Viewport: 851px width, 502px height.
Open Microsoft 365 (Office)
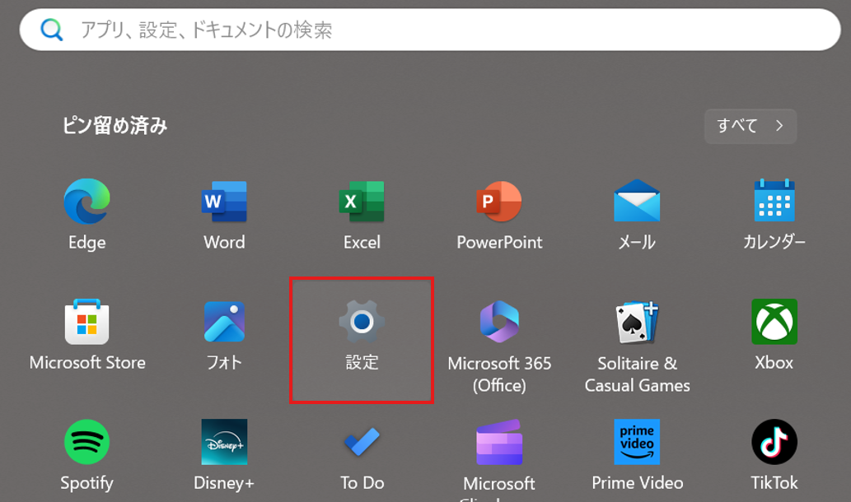(498, 333)
